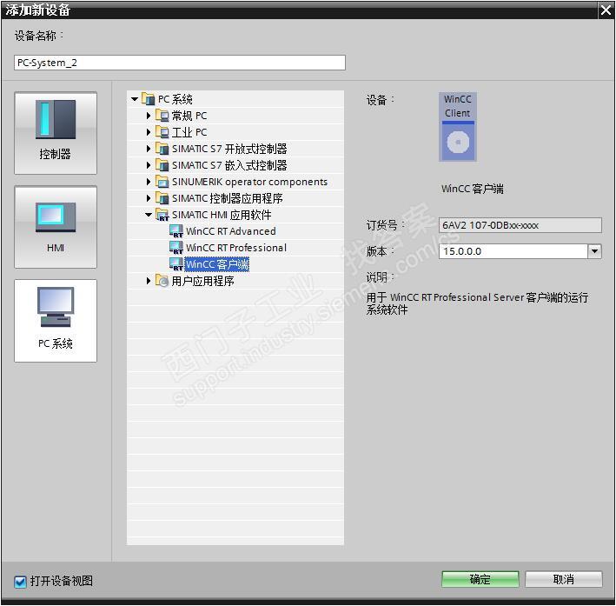Click SIMATIC HMI 应用软件 RT folder icon
Screen dimensions: 616x606
point(162,215)
